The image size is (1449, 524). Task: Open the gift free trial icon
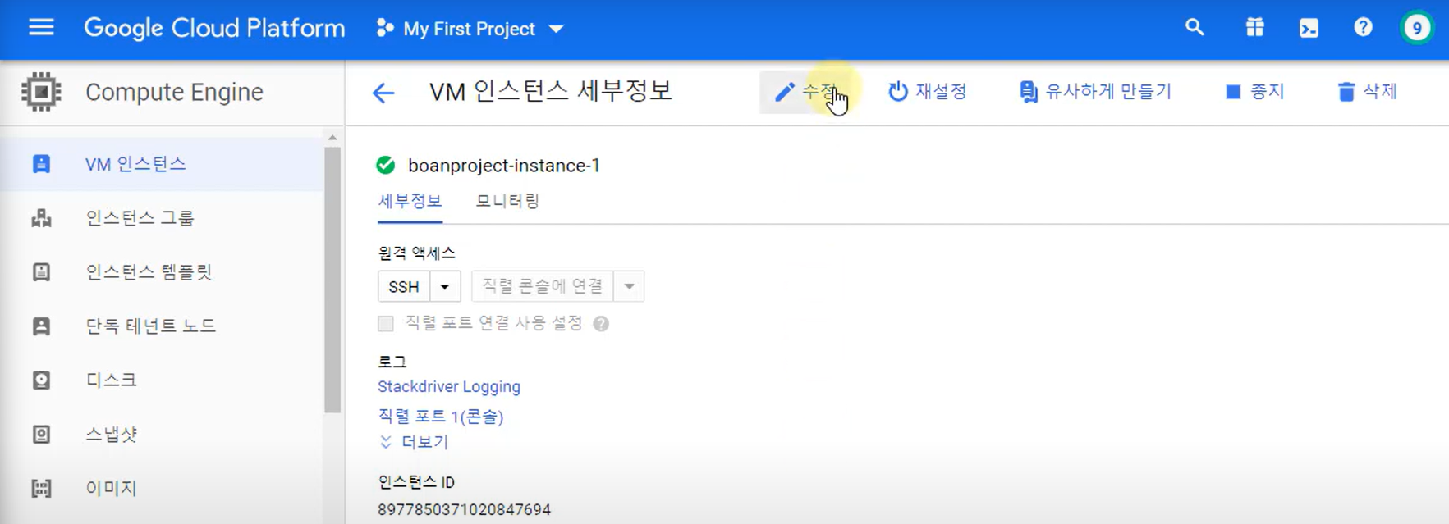[1254, 28]
